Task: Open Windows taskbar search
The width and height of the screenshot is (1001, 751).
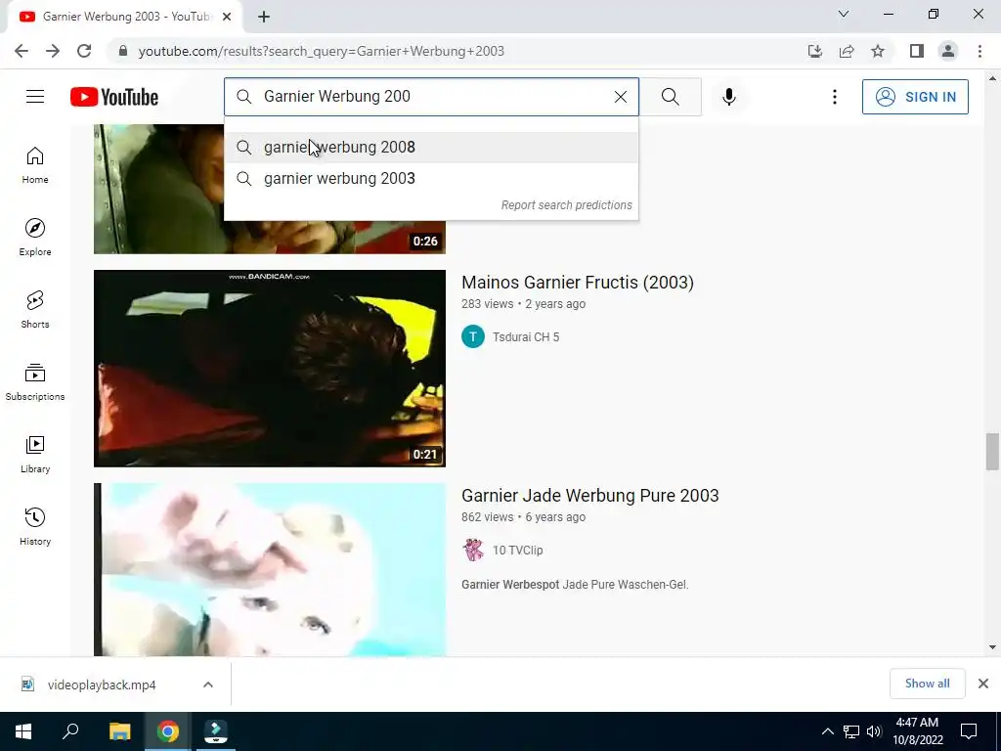Action: 70,731
